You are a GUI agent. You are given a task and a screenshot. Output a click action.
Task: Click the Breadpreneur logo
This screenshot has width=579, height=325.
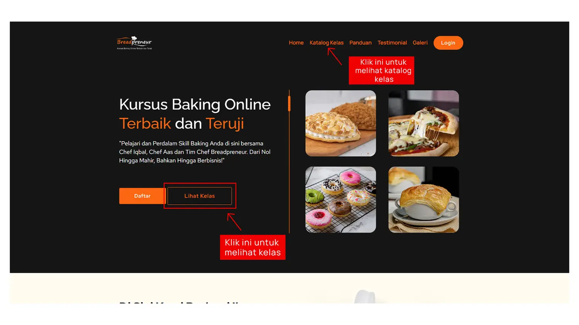(134, 43)
